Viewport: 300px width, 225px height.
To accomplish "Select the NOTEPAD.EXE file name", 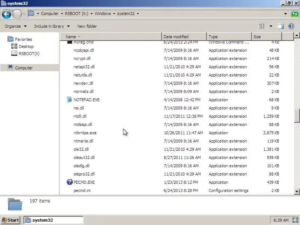I will [87, 100].
